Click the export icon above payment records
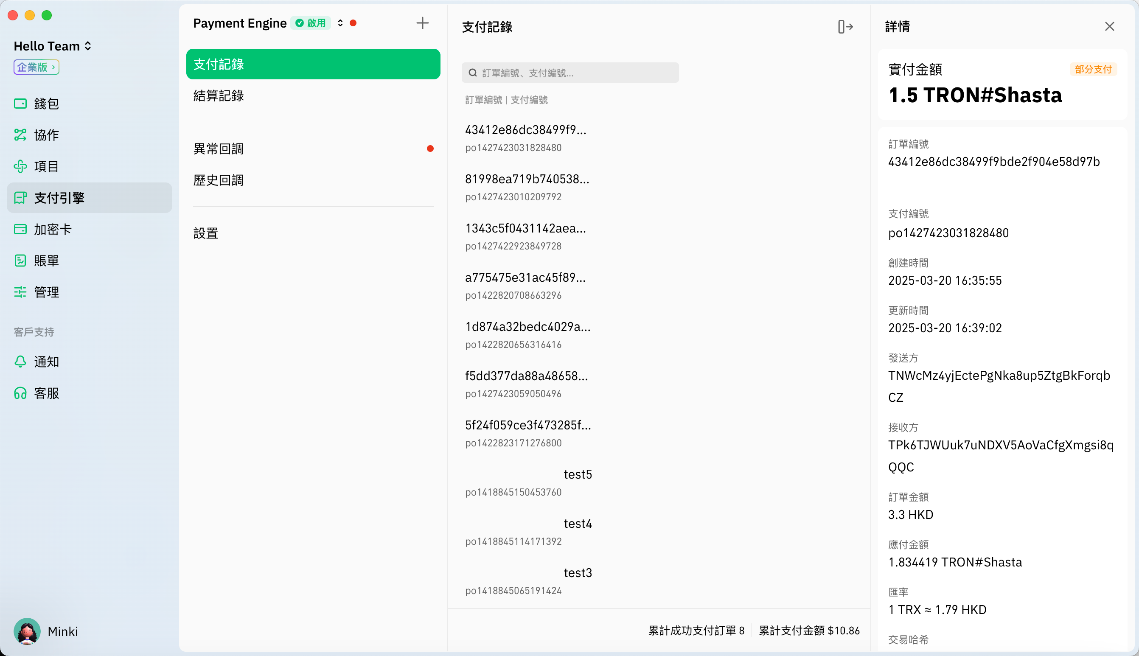The width and height of the screenshot is (1139, 656). (x=845, y=27)
